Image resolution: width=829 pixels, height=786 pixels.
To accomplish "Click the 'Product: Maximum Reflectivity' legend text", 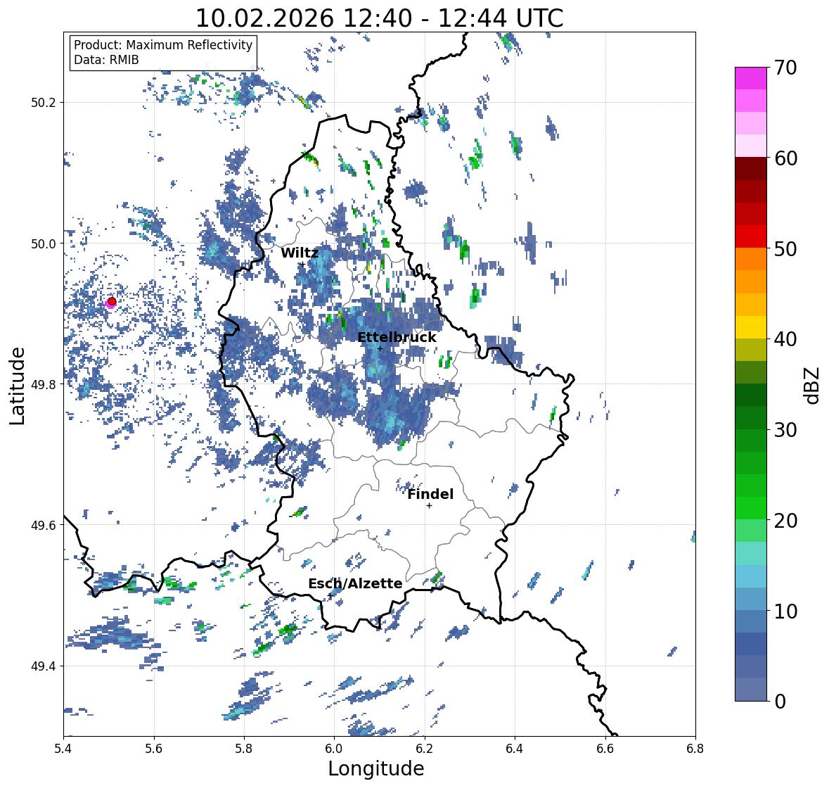I will click(x=163, y=45).
